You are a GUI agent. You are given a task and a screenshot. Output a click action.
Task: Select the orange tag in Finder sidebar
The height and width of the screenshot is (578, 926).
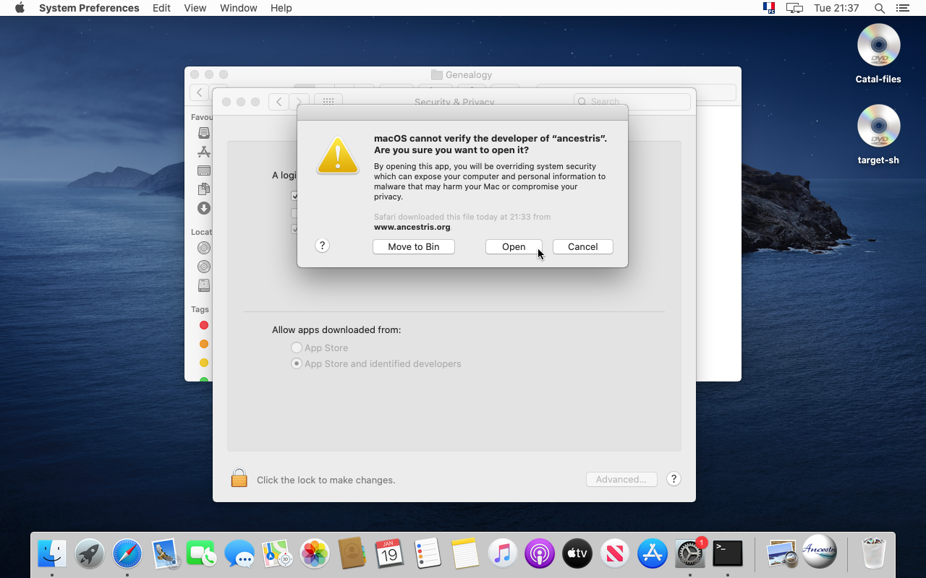coord(204,344)
